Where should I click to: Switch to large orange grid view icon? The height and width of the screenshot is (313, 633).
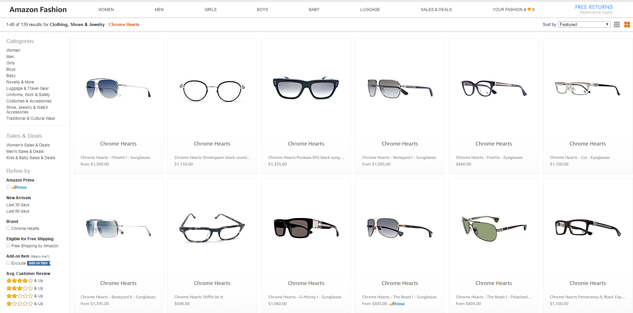[627, 25]
